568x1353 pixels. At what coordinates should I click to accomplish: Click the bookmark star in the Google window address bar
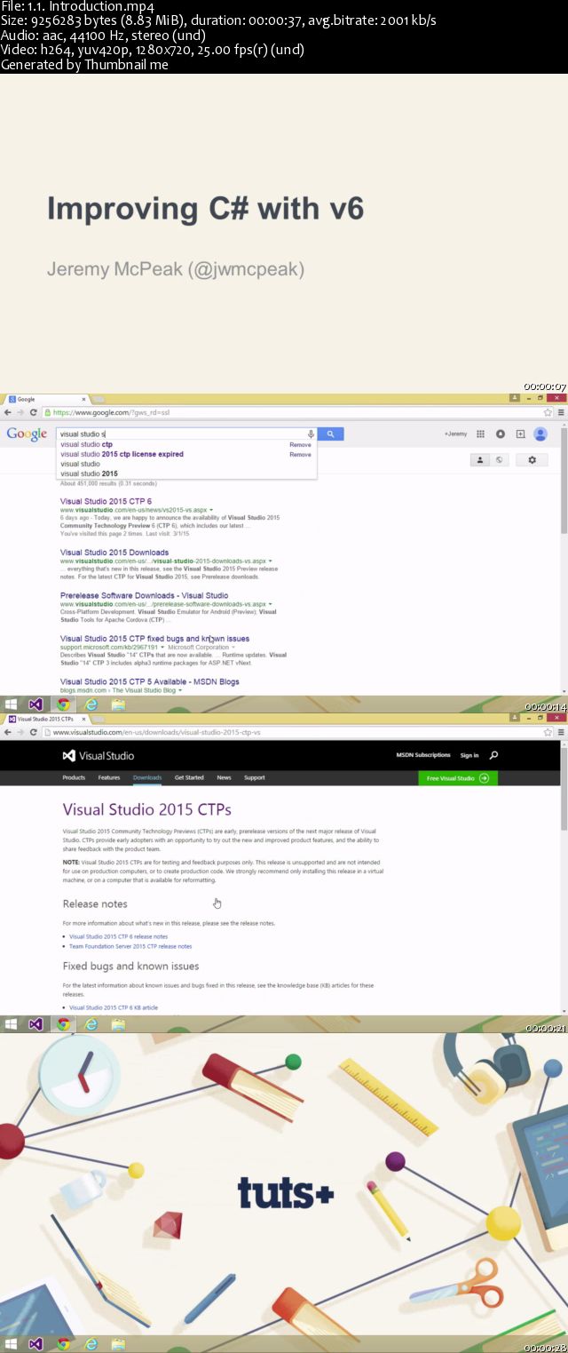pyautogui.click(x=548, y=412)
